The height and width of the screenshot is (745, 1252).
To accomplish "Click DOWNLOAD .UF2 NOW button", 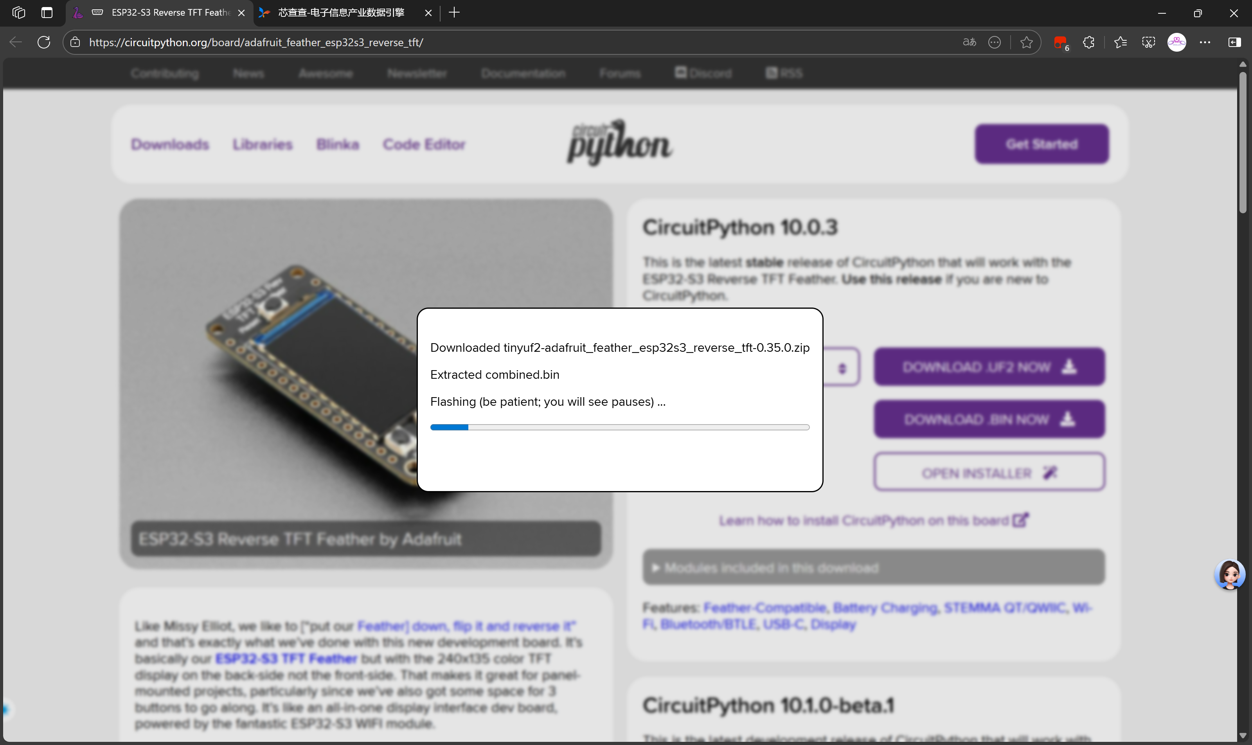I will tap(989, 367).
